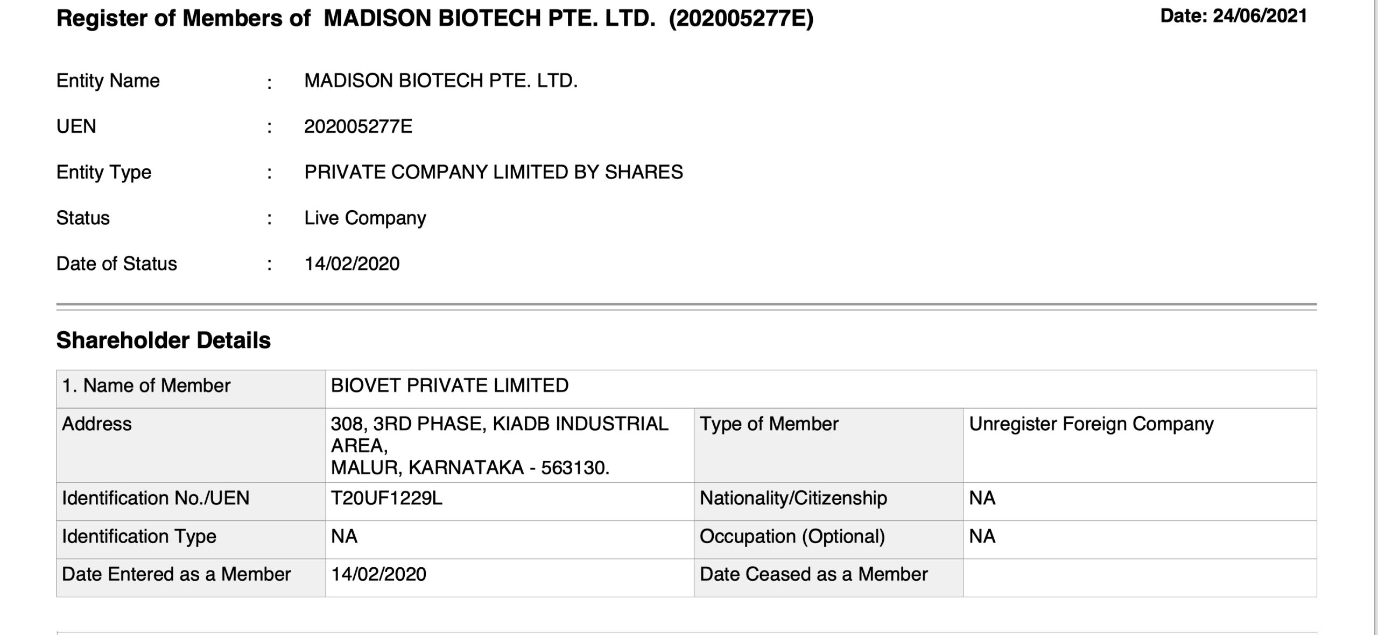
Task: Click the Type of Member label cell
Action: pos(829,445)
